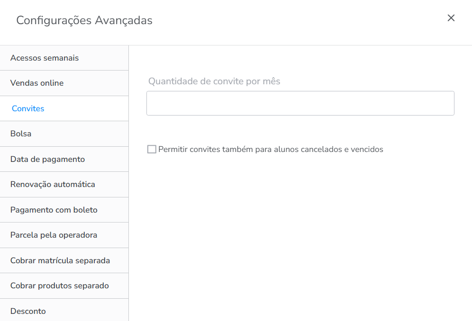Click the 'Quantidade de convite por mês' label

point(214,81)
